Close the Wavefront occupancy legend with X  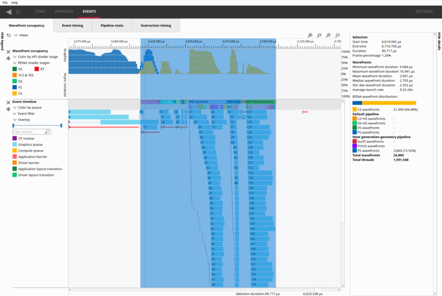[x=8, y=52]
